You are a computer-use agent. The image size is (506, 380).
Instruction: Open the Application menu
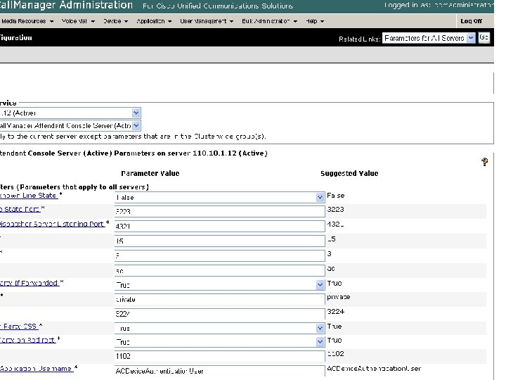(x=154, y=21)
